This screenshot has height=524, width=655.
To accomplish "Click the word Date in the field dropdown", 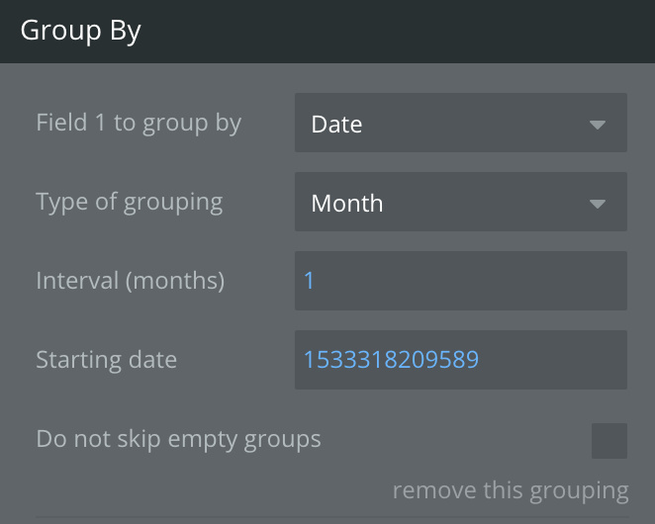I will [336, 125].
